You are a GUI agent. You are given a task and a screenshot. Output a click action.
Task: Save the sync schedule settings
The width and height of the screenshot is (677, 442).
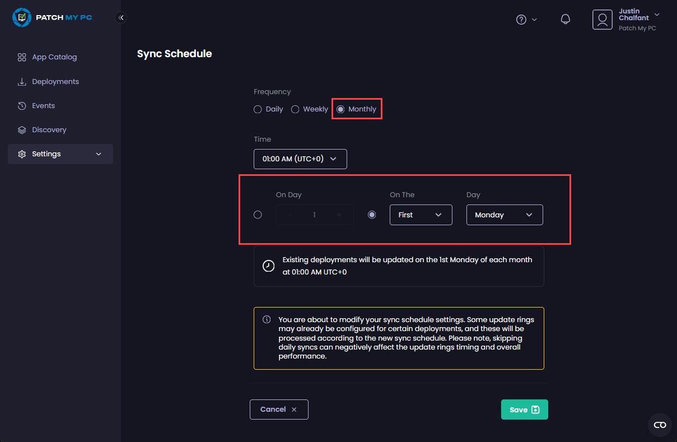[524, 410]
